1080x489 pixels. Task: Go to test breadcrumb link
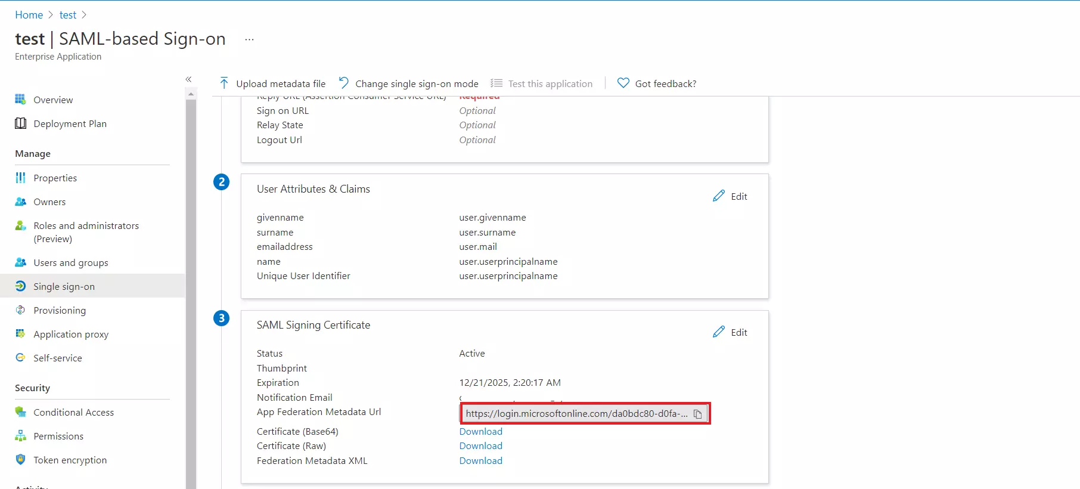point(68,15)
